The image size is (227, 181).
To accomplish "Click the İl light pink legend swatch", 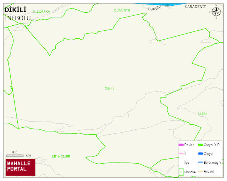I will click(181, 153).
